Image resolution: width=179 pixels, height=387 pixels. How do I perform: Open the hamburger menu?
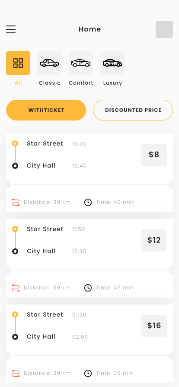point(11,29)
